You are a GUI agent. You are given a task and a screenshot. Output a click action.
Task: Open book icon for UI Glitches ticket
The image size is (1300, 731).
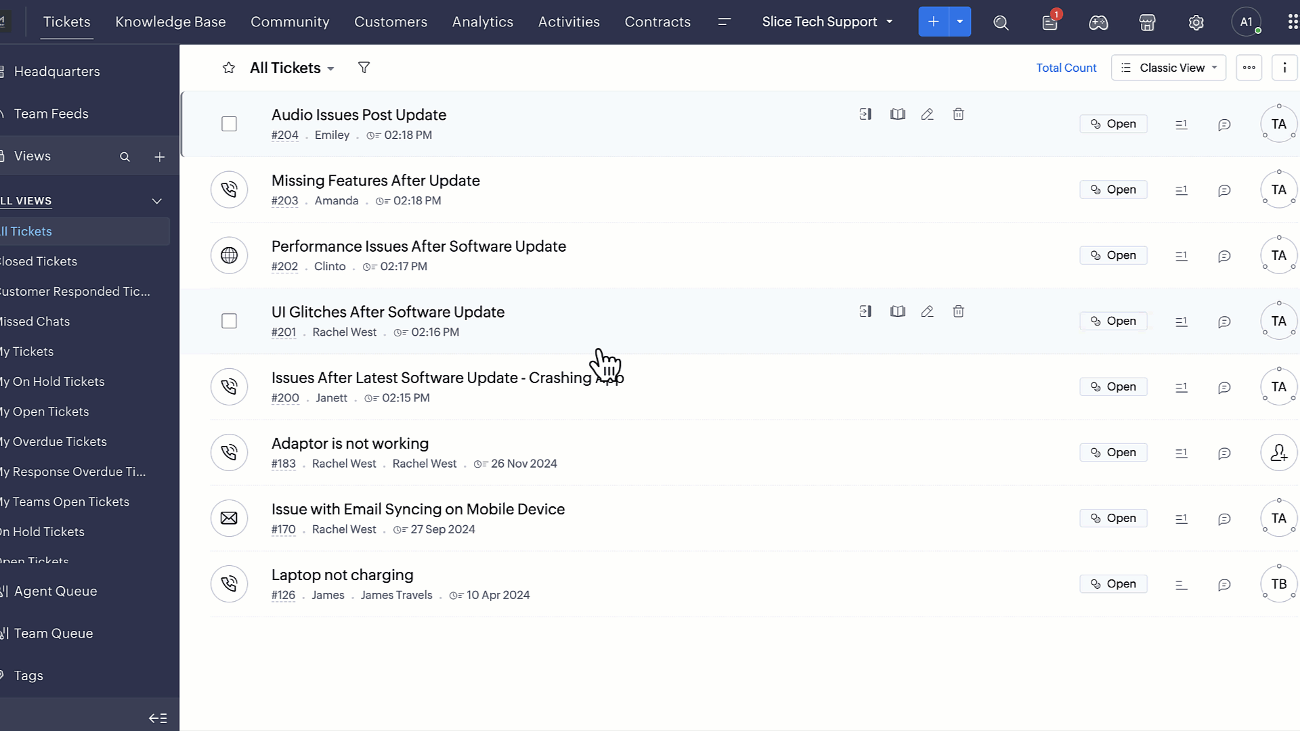pos(898,311)
